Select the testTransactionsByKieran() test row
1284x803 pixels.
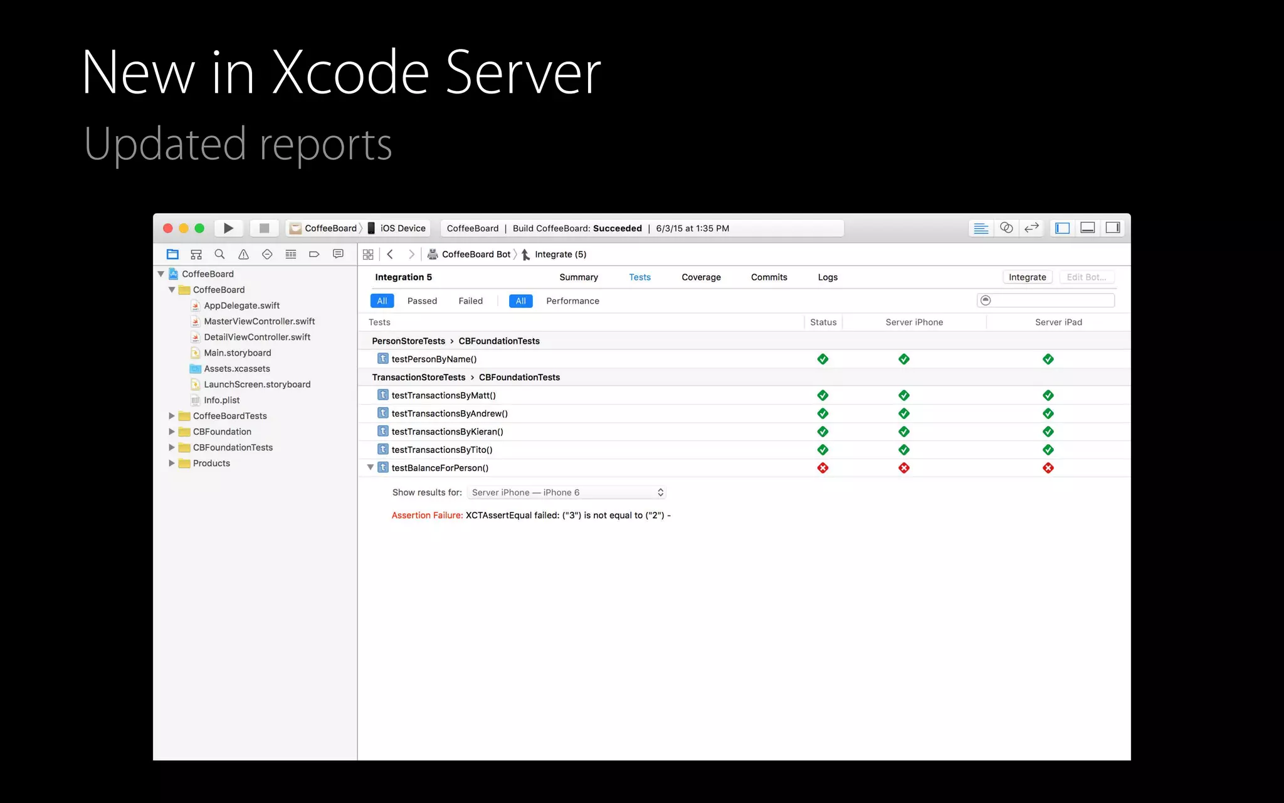(744, 432)
